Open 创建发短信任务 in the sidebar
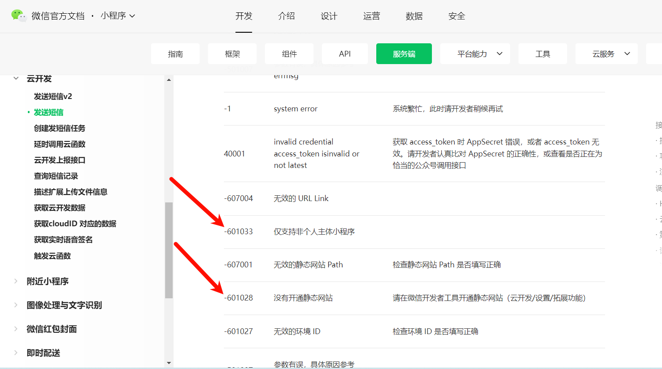Image resolution: width=662 pixels, height=369 pixels. click(60, 128)
